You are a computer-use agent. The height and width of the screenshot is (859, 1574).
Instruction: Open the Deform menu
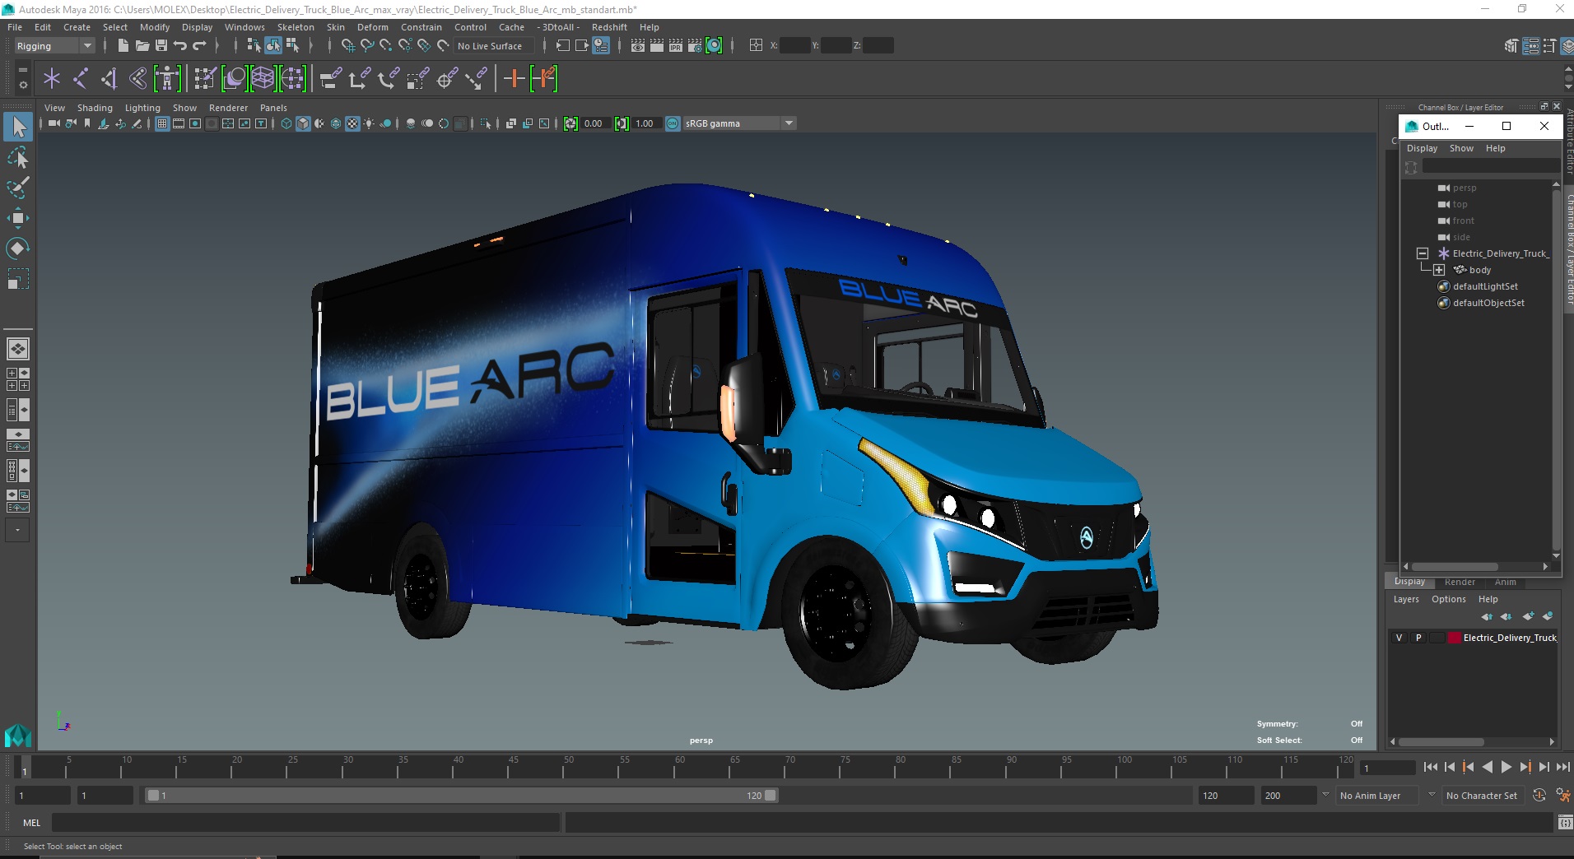(x=372, y=27)
